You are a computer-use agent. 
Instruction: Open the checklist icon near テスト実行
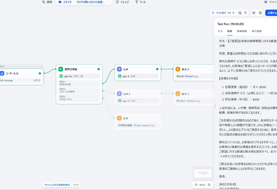246,13
